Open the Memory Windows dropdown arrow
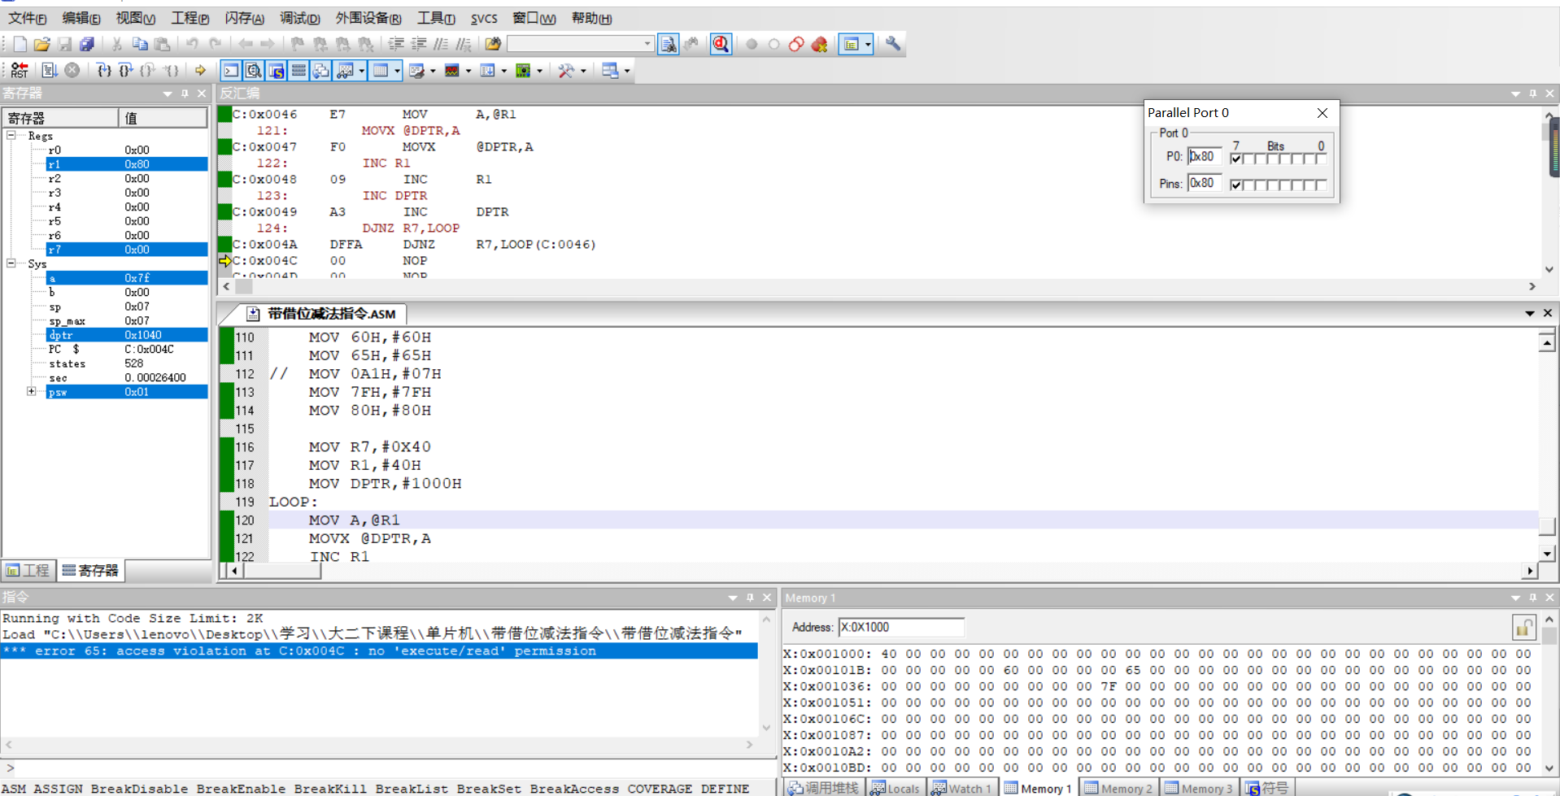The image size is (1560, 796). point(397,71)
